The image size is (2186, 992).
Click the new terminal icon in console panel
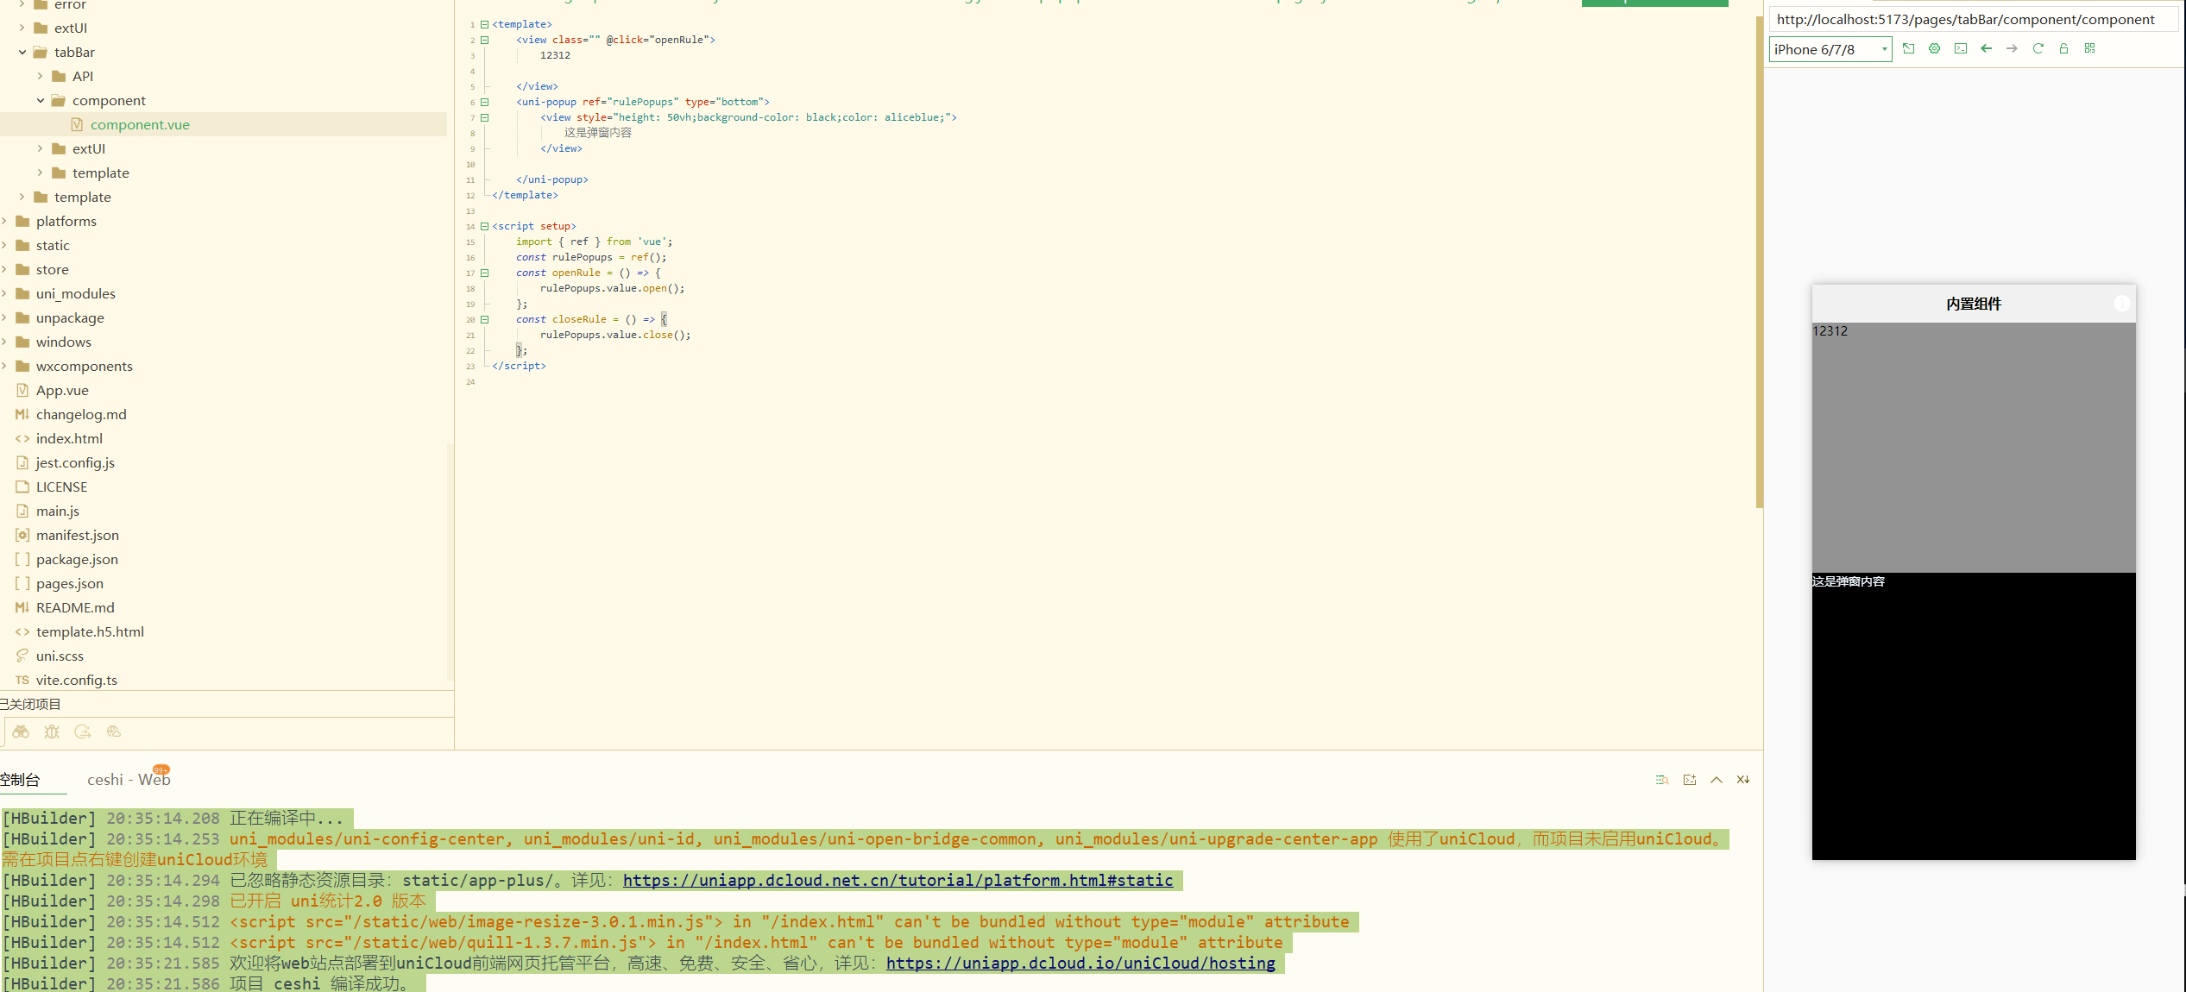click(x=1689, y=780)
